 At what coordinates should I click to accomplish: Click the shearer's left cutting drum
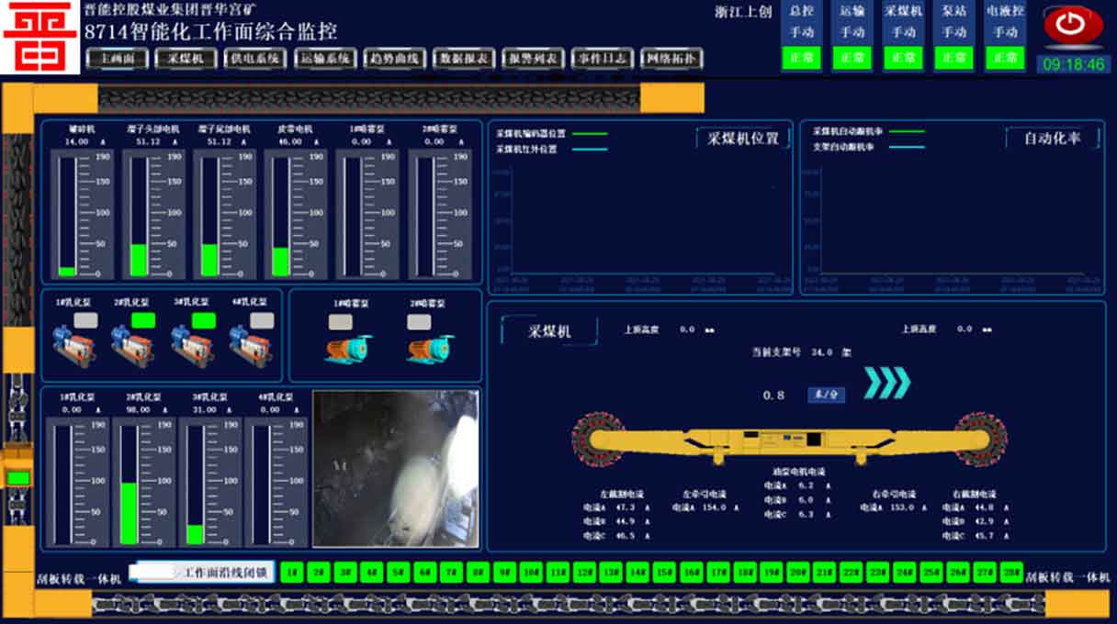[598, 439]
